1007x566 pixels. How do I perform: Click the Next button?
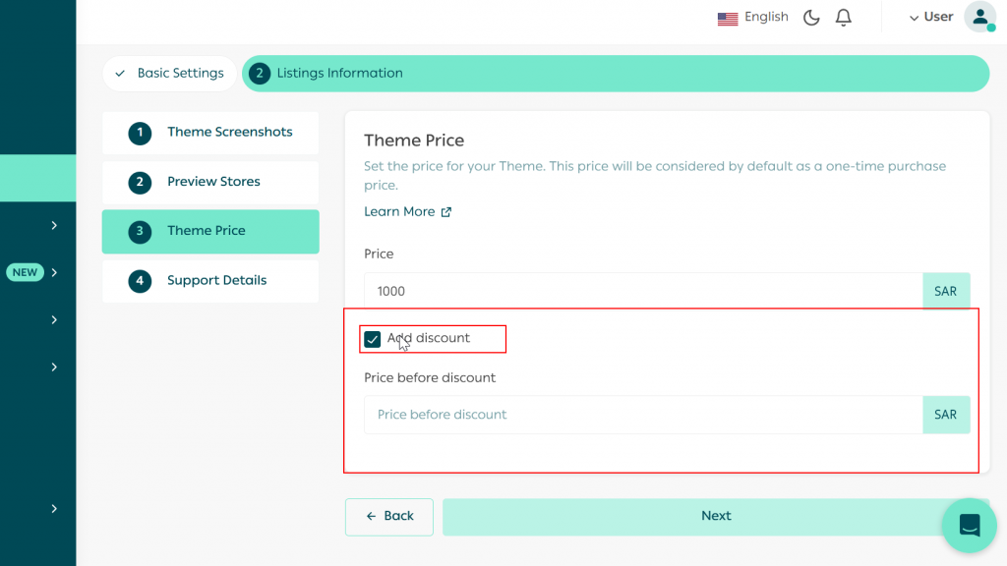(x=716, y=516)
